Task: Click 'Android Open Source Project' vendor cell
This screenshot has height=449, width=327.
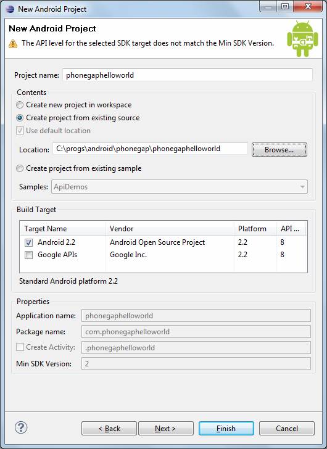Action: point(157,242)
